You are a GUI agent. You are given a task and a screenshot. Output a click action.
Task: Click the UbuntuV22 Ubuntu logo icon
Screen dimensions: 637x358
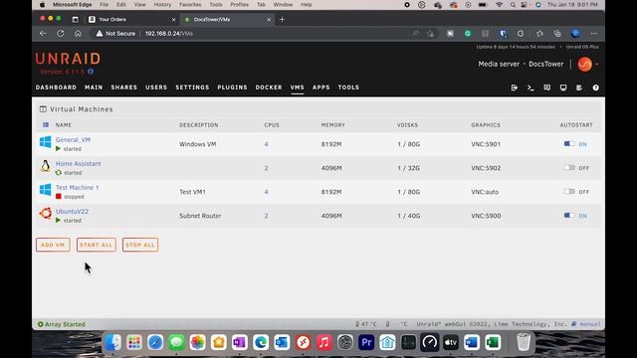click(x=46, y=214)
